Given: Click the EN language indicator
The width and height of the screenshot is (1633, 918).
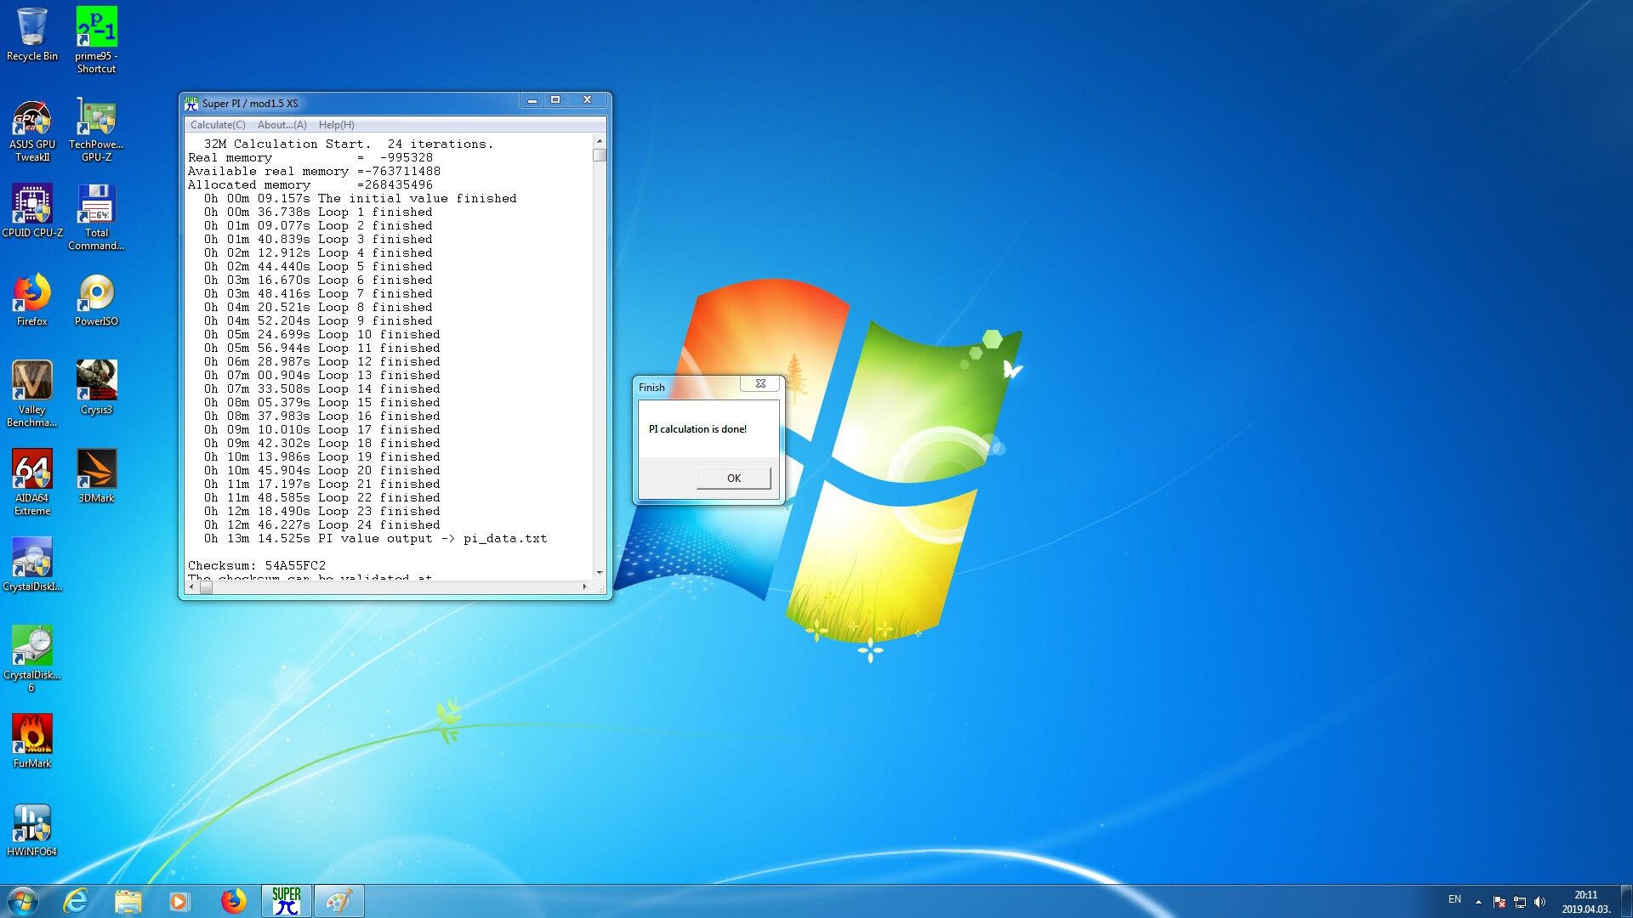Looking at the screenshot, I should pos(1454,899).
